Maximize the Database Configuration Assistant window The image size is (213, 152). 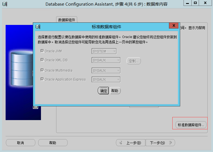click(195, 3)
